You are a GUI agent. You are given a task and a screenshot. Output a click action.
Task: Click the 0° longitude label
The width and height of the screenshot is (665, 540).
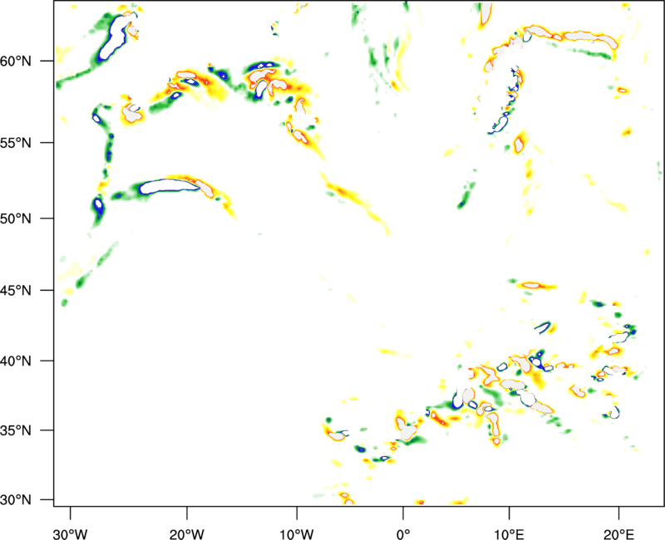(403, 534)
